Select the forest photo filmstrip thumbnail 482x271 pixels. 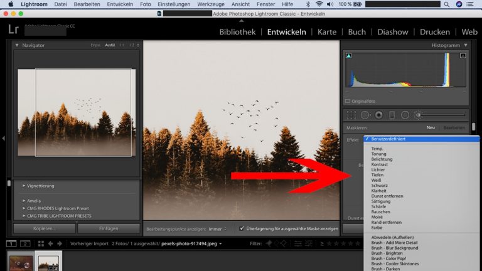48,263
